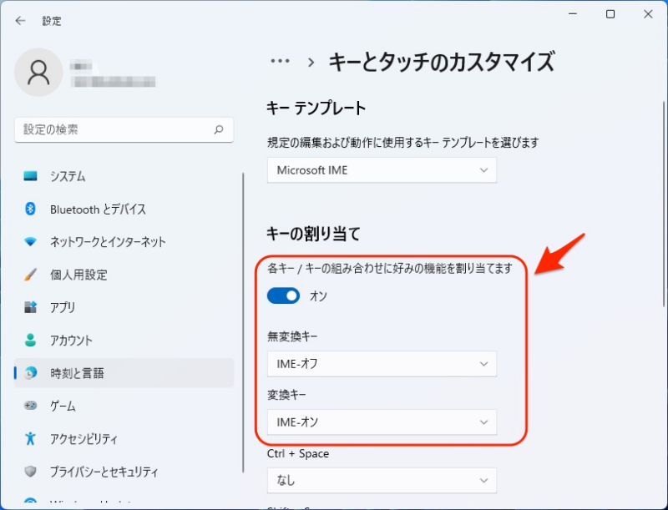Screen dimensions: 668x510
Task: Select システム in the sidebar
Action: tap(124, 176)
